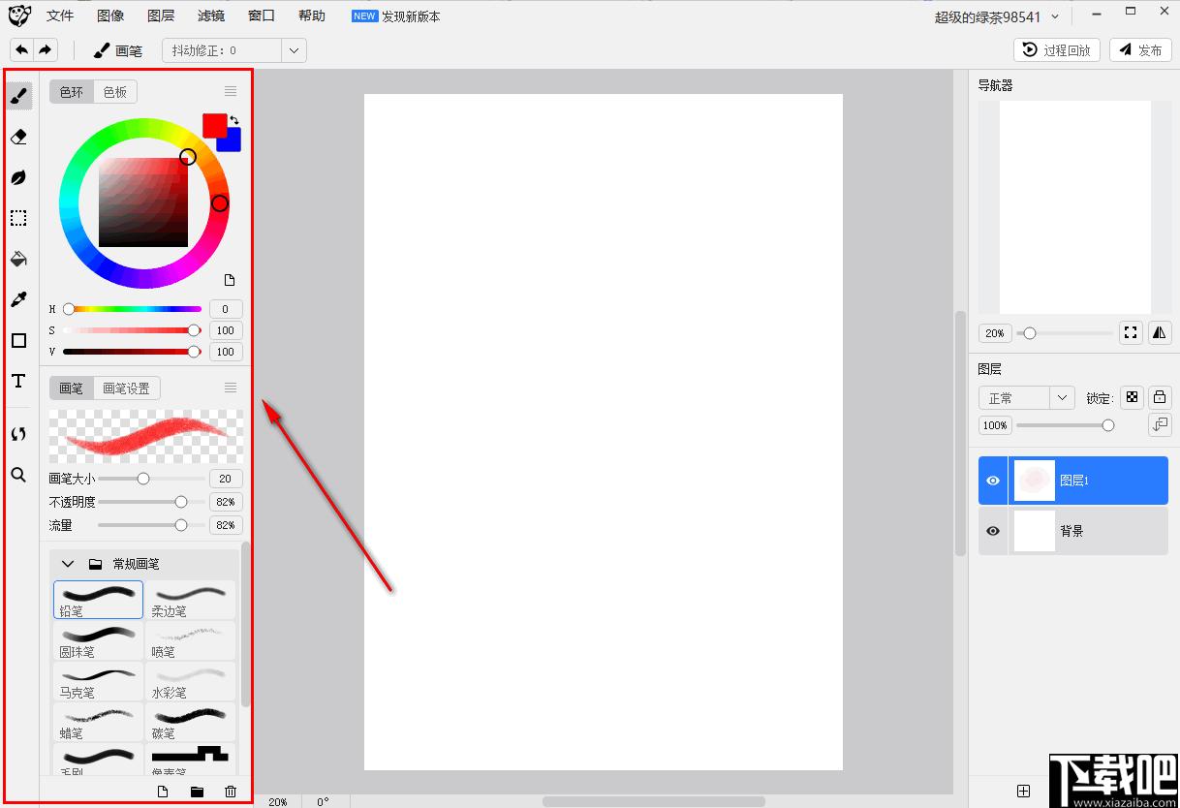This screenshot has height=808, width=1180.
Task: Click blue background color swatch
Action: point(233,142)
